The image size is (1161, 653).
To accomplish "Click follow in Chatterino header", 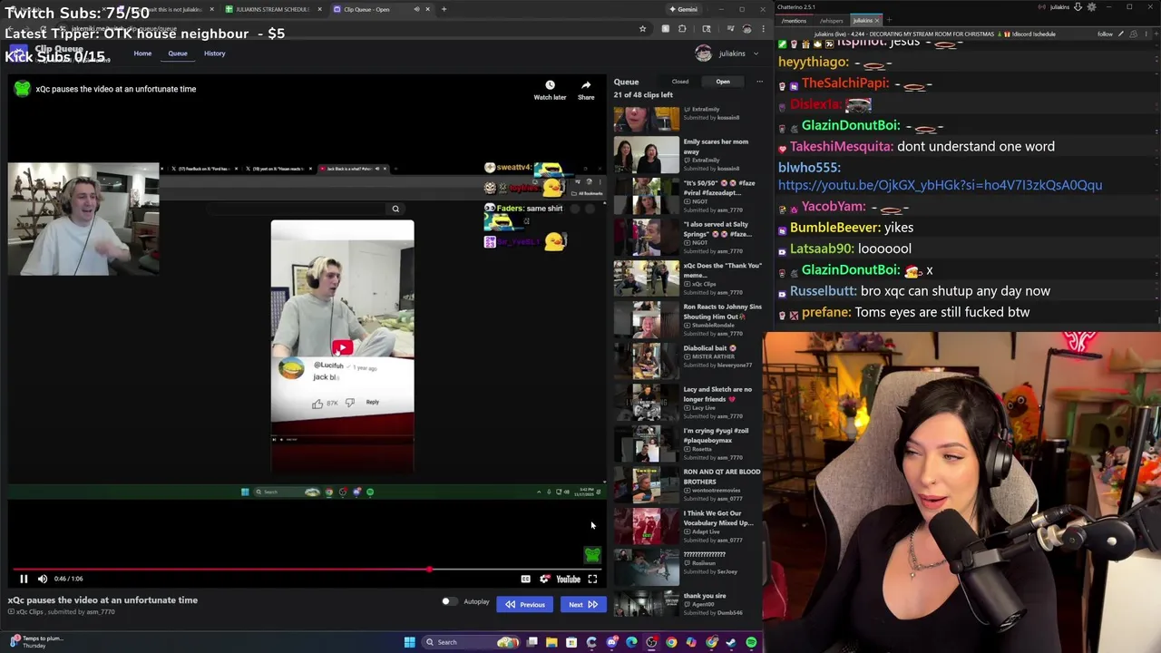I will (x=1105, y=34).
